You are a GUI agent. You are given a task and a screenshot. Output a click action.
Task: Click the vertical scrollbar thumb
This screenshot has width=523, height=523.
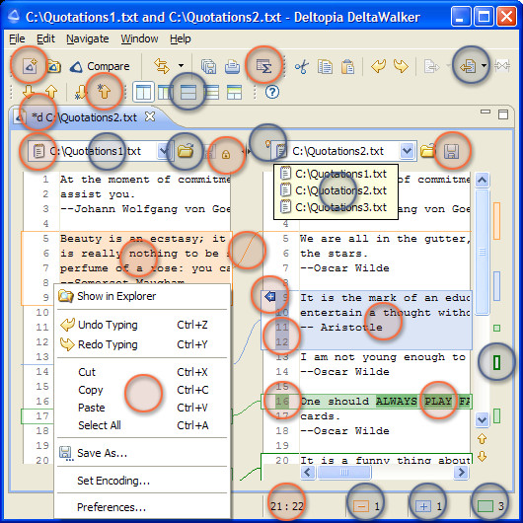pyautogui.click(x=482, y=252)
